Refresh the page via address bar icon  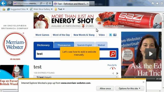47,3
